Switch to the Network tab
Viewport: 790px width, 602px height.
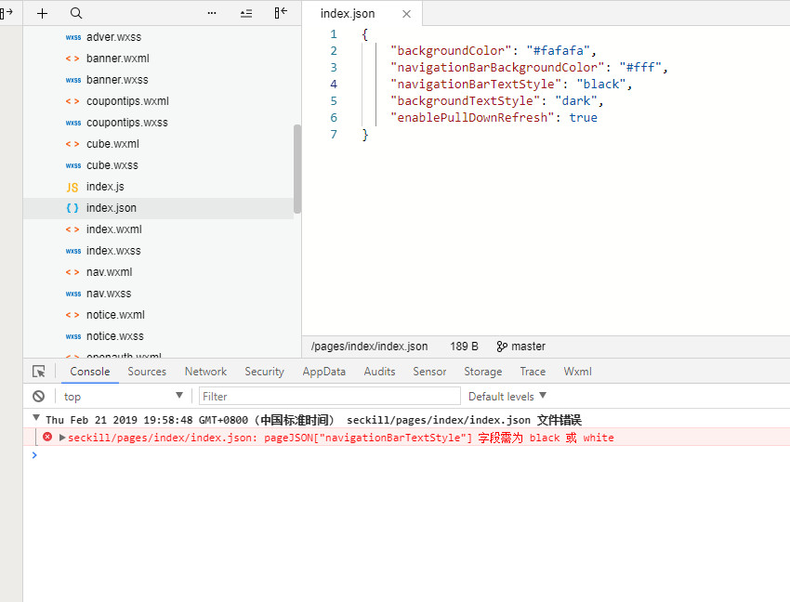(x=205, y=372)
